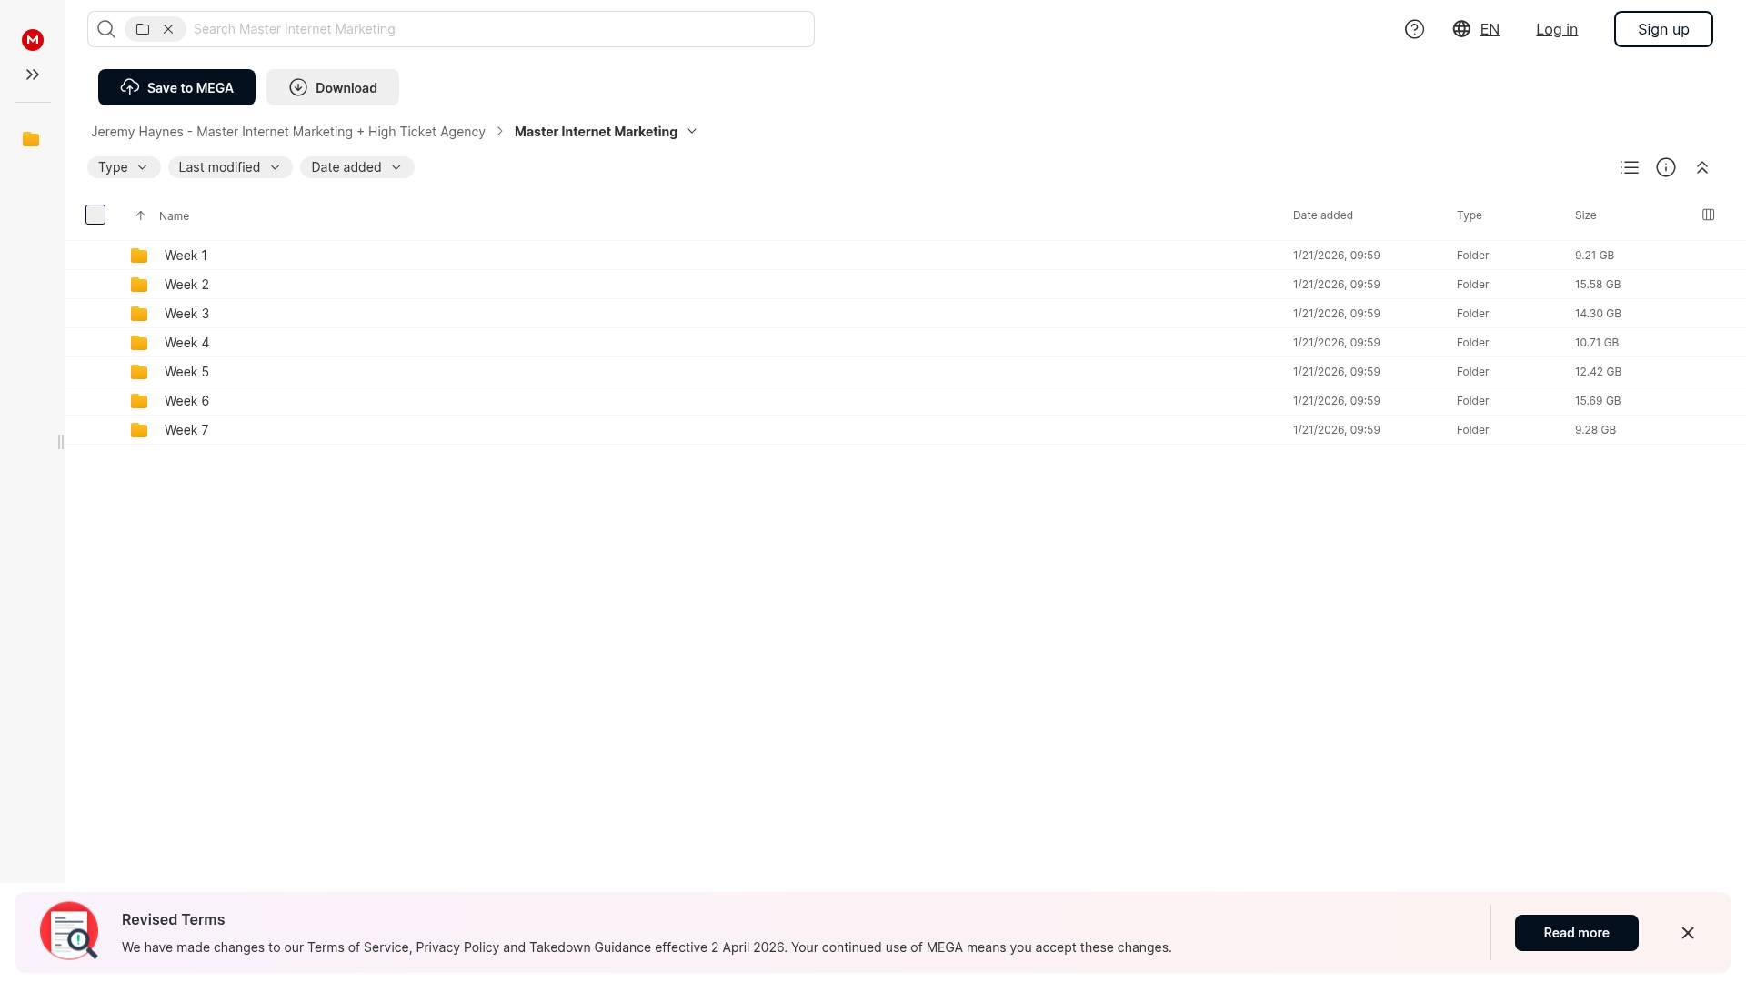Click the Save to MEGA button
The height and width of the screenshot is (982, 1746).
[176, 87]
